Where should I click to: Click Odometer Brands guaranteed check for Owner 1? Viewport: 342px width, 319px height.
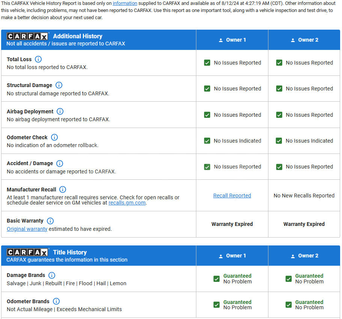(217, 305)
